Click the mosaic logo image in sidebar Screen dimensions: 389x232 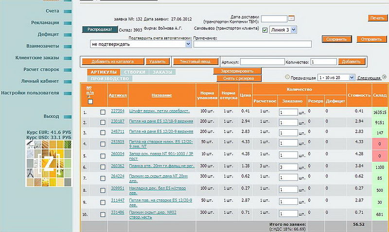(x=49, y=163)
